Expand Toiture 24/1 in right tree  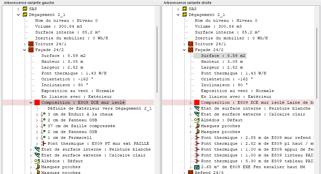click(184, 44)
